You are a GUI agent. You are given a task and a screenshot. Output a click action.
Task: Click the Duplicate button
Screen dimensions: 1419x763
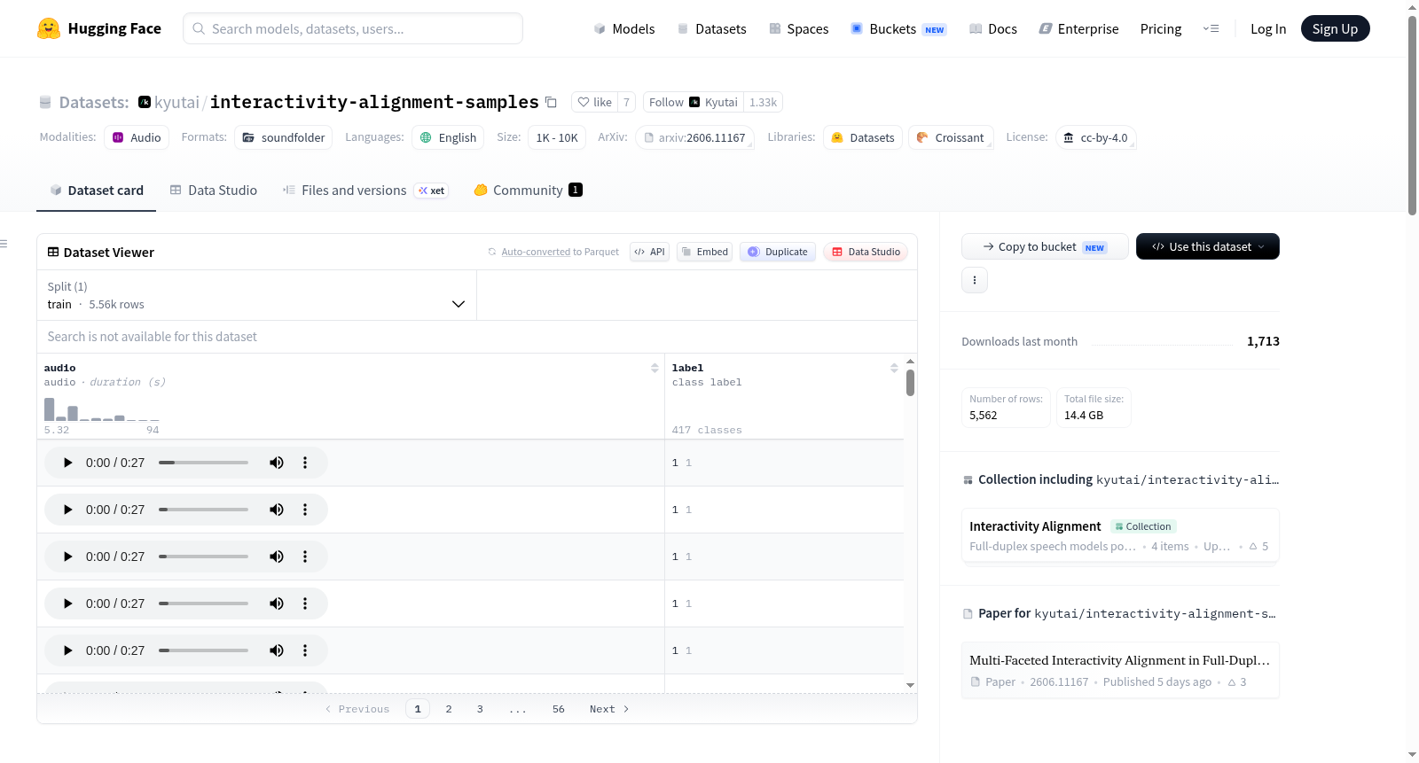point(778,252)
